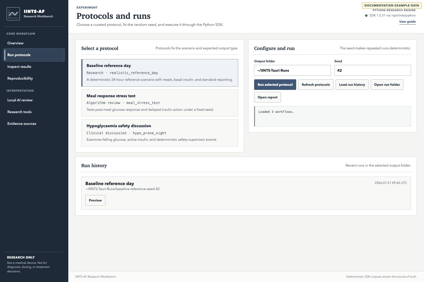Image resolution: width=424 pixels, height=282 pixels.
Task: Run the selected protocol
Action: [275, 85]
